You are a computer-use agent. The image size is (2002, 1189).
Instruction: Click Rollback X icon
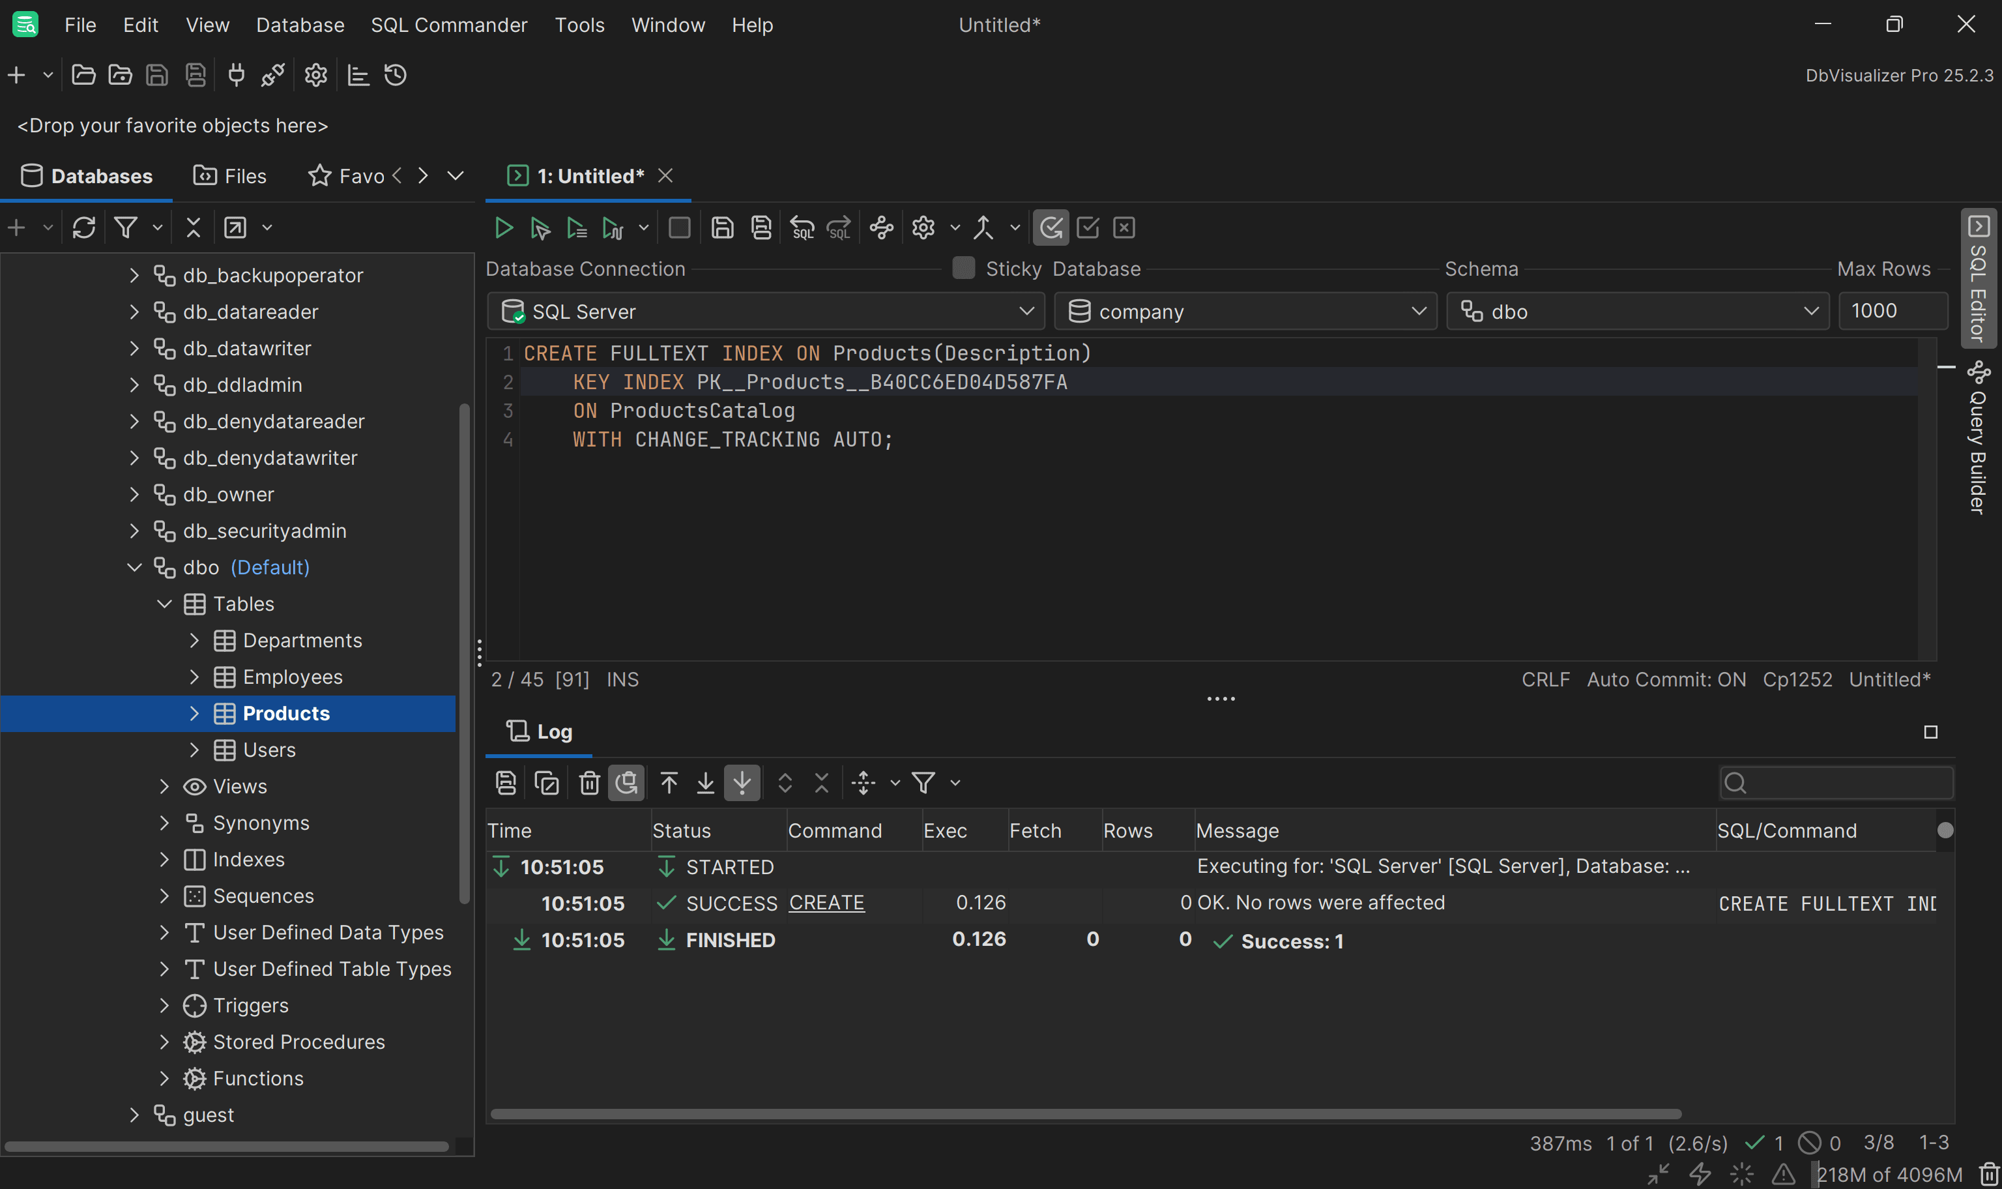coord(1124,228)
